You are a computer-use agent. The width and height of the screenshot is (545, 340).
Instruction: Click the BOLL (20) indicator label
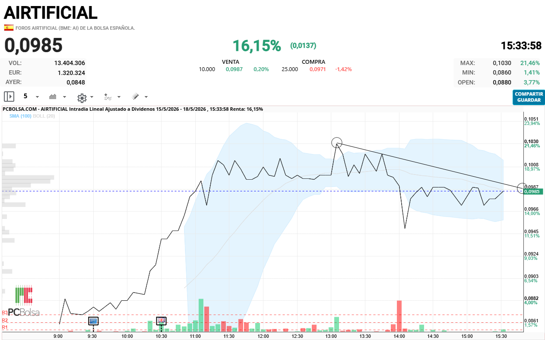44,116
